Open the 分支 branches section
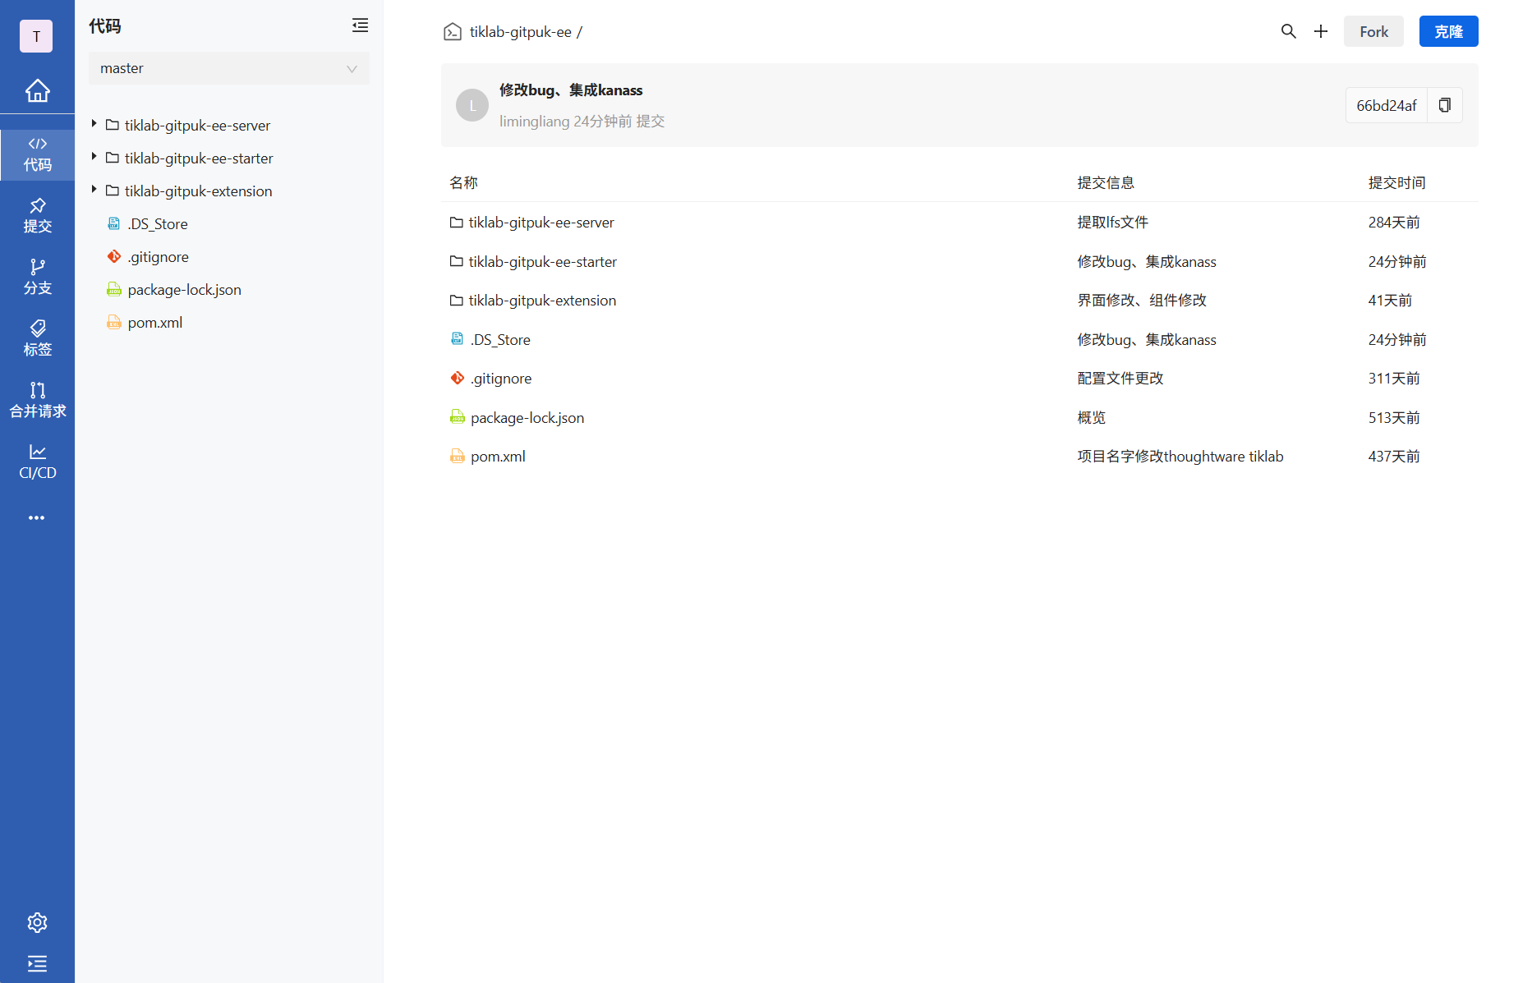 37,277
